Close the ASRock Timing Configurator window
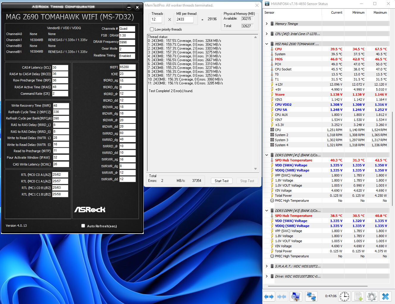 coord(137,7)
